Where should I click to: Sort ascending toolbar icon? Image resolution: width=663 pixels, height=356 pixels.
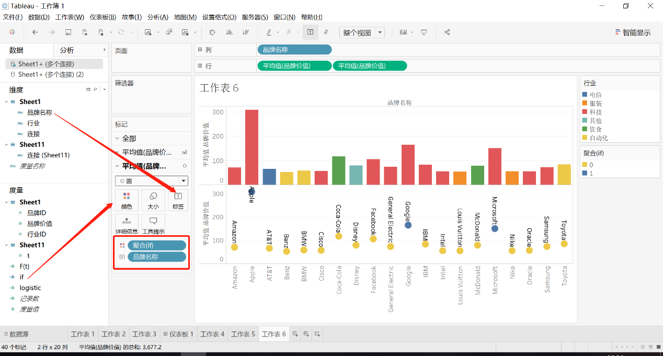click(x=228, y=32)
